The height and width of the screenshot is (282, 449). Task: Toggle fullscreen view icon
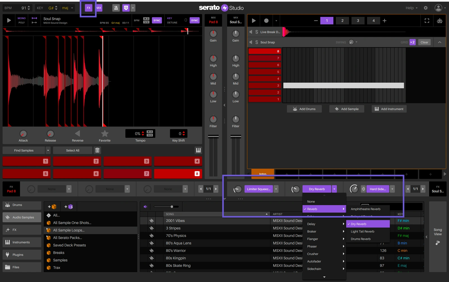point(427,20)
